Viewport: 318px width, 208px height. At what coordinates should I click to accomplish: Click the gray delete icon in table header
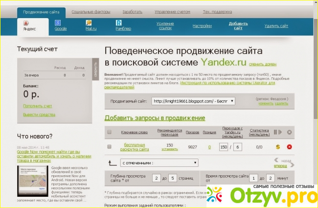click(x=289, y=132)
